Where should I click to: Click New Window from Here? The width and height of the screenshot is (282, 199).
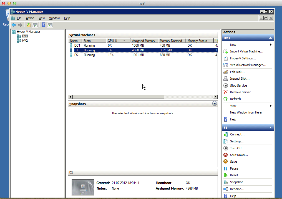pyautogui.click(x=246, y=112)
